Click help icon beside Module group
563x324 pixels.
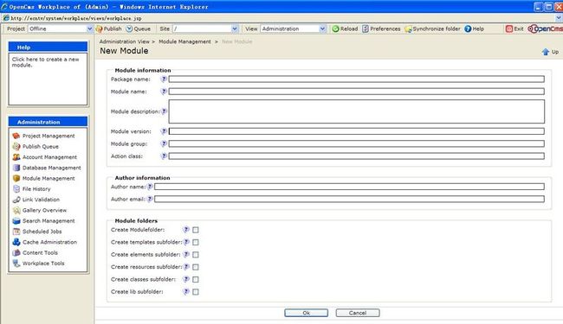164,144
